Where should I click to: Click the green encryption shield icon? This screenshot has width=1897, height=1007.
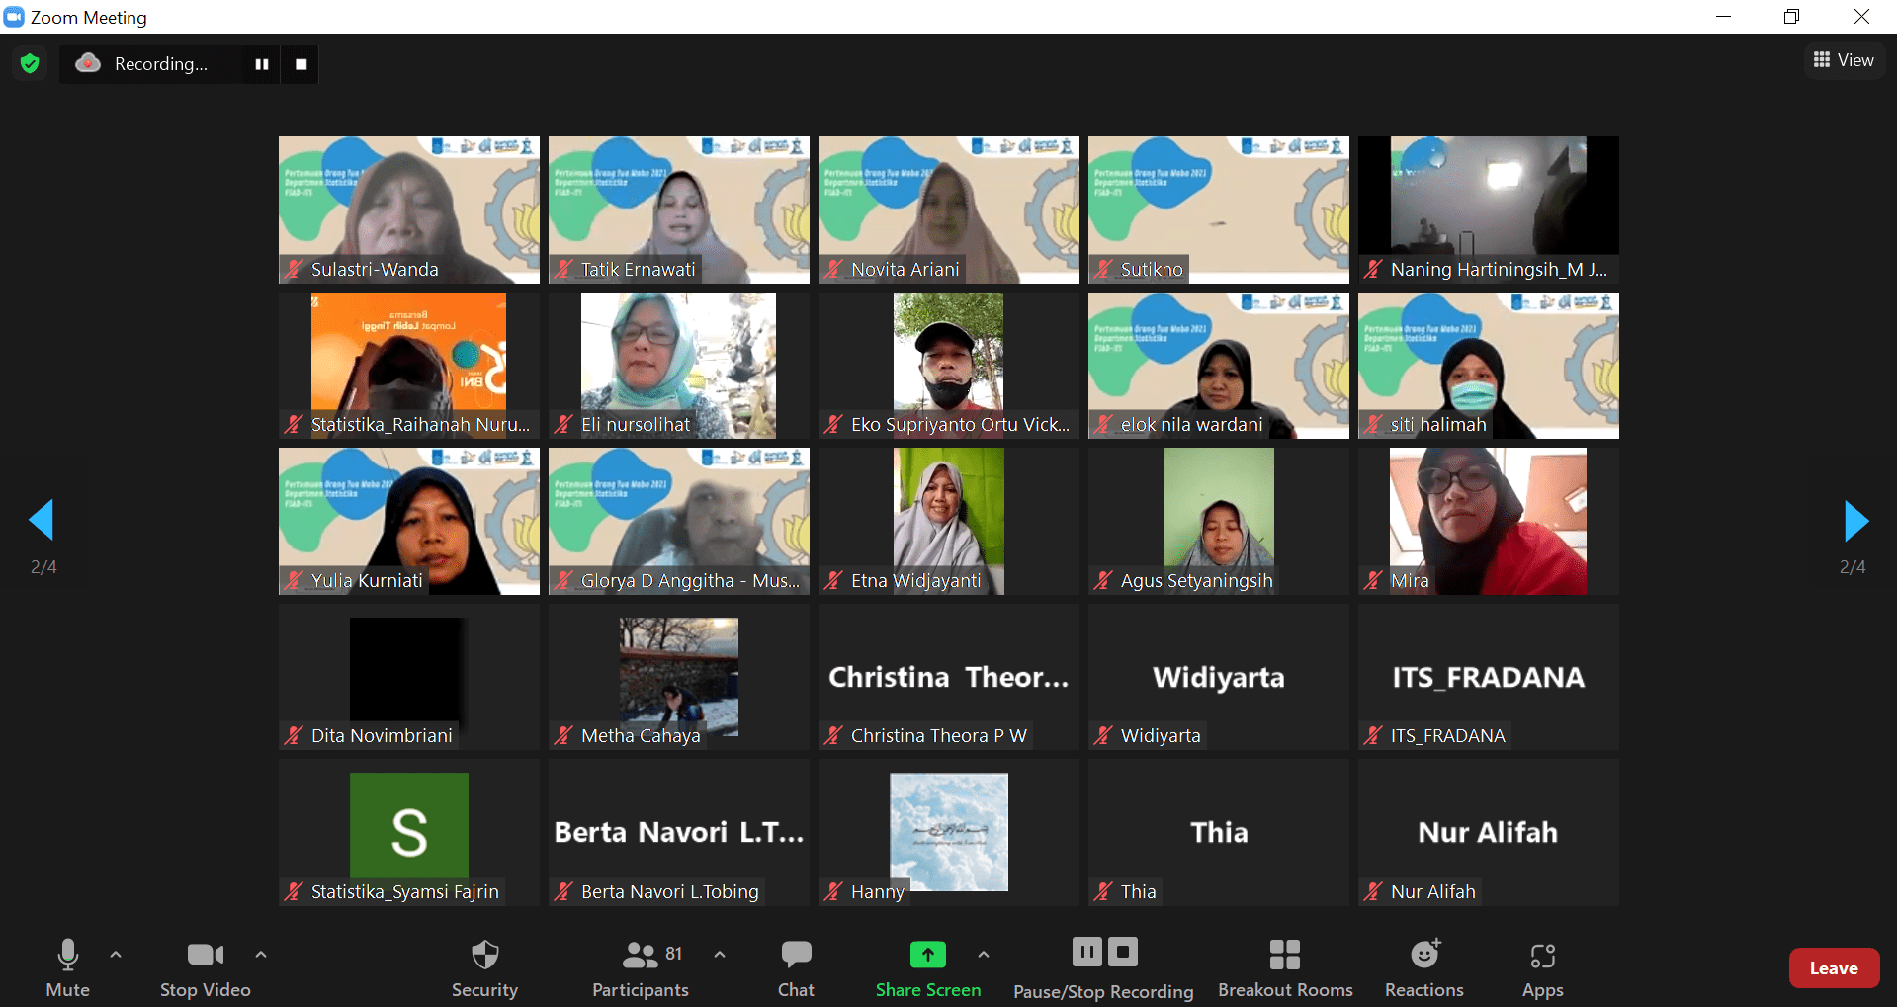30,64
